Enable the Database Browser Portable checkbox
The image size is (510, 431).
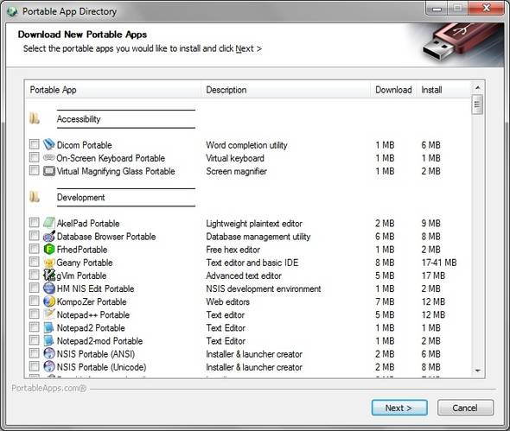[35, 236]
